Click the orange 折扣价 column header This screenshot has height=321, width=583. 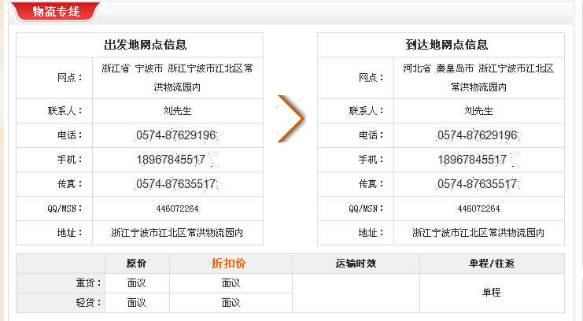click(x=229, y=264)
